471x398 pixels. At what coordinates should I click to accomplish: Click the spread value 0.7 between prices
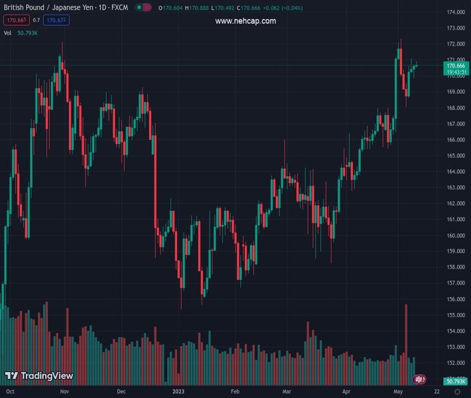pos(36,20)
